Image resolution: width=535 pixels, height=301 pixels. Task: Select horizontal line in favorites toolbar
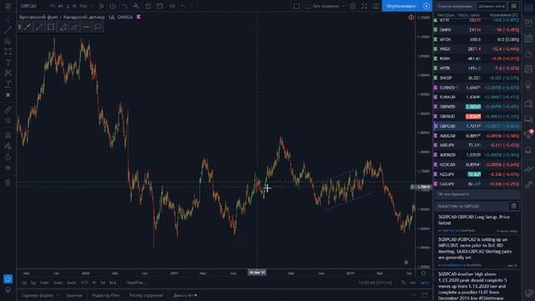click(x=86, y=27)
